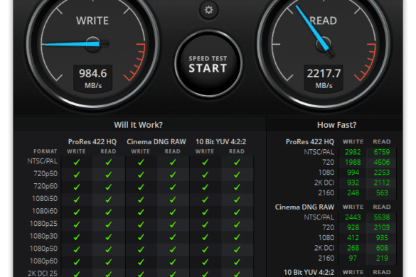Start the speed test

pyautogui.click(x=208, y=64)
